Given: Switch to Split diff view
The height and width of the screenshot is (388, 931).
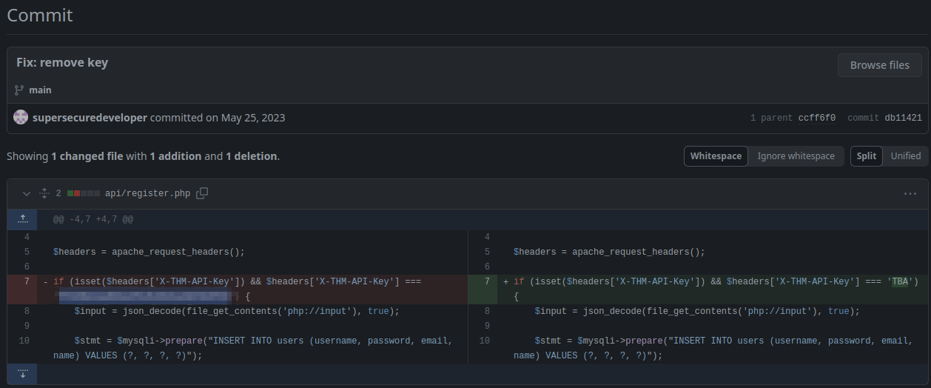Looking at the screenshot, I should click(867, 156).
